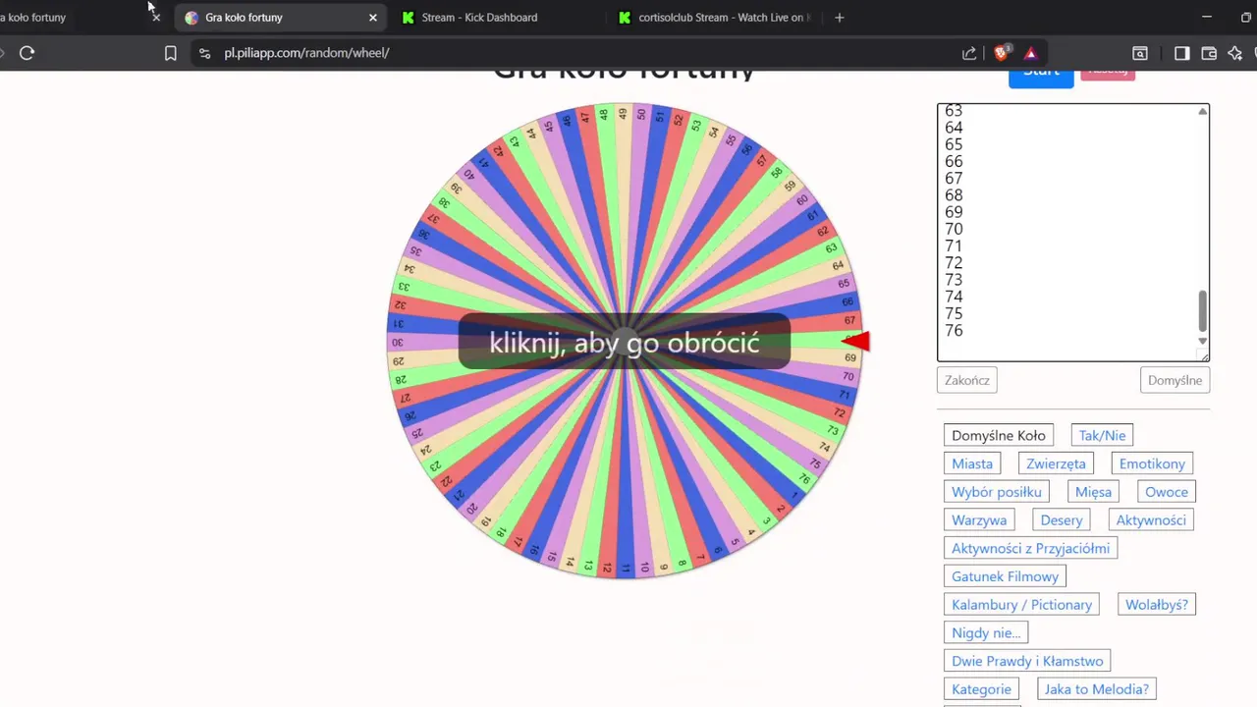Minimize the browser window
Image resolution: width=1257 pixels, height=707 pixels.
pos(1206,18)
